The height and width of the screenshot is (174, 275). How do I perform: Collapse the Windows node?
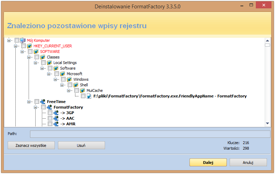coord(55,80)
